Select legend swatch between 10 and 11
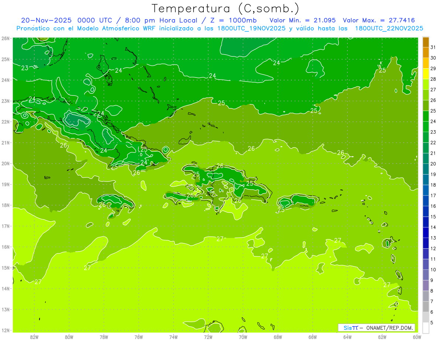 [x=426, y=265]
